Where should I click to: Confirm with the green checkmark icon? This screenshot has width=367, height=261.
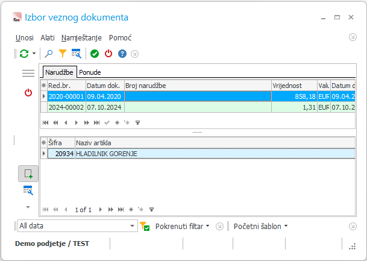click(x=95, y=54)
